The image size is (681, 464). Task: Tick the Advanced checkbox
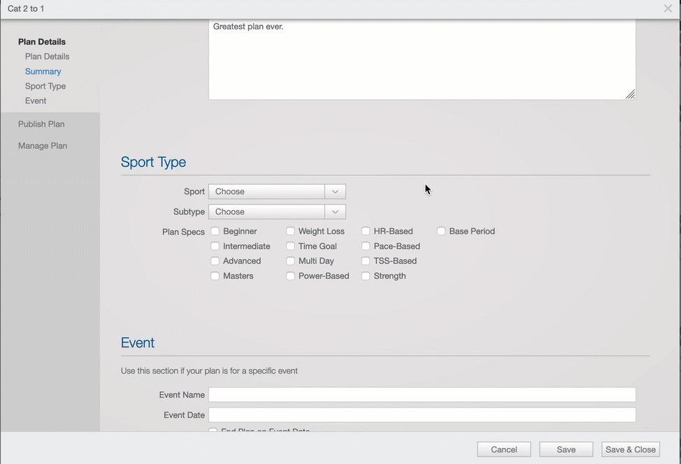point(215,261)
